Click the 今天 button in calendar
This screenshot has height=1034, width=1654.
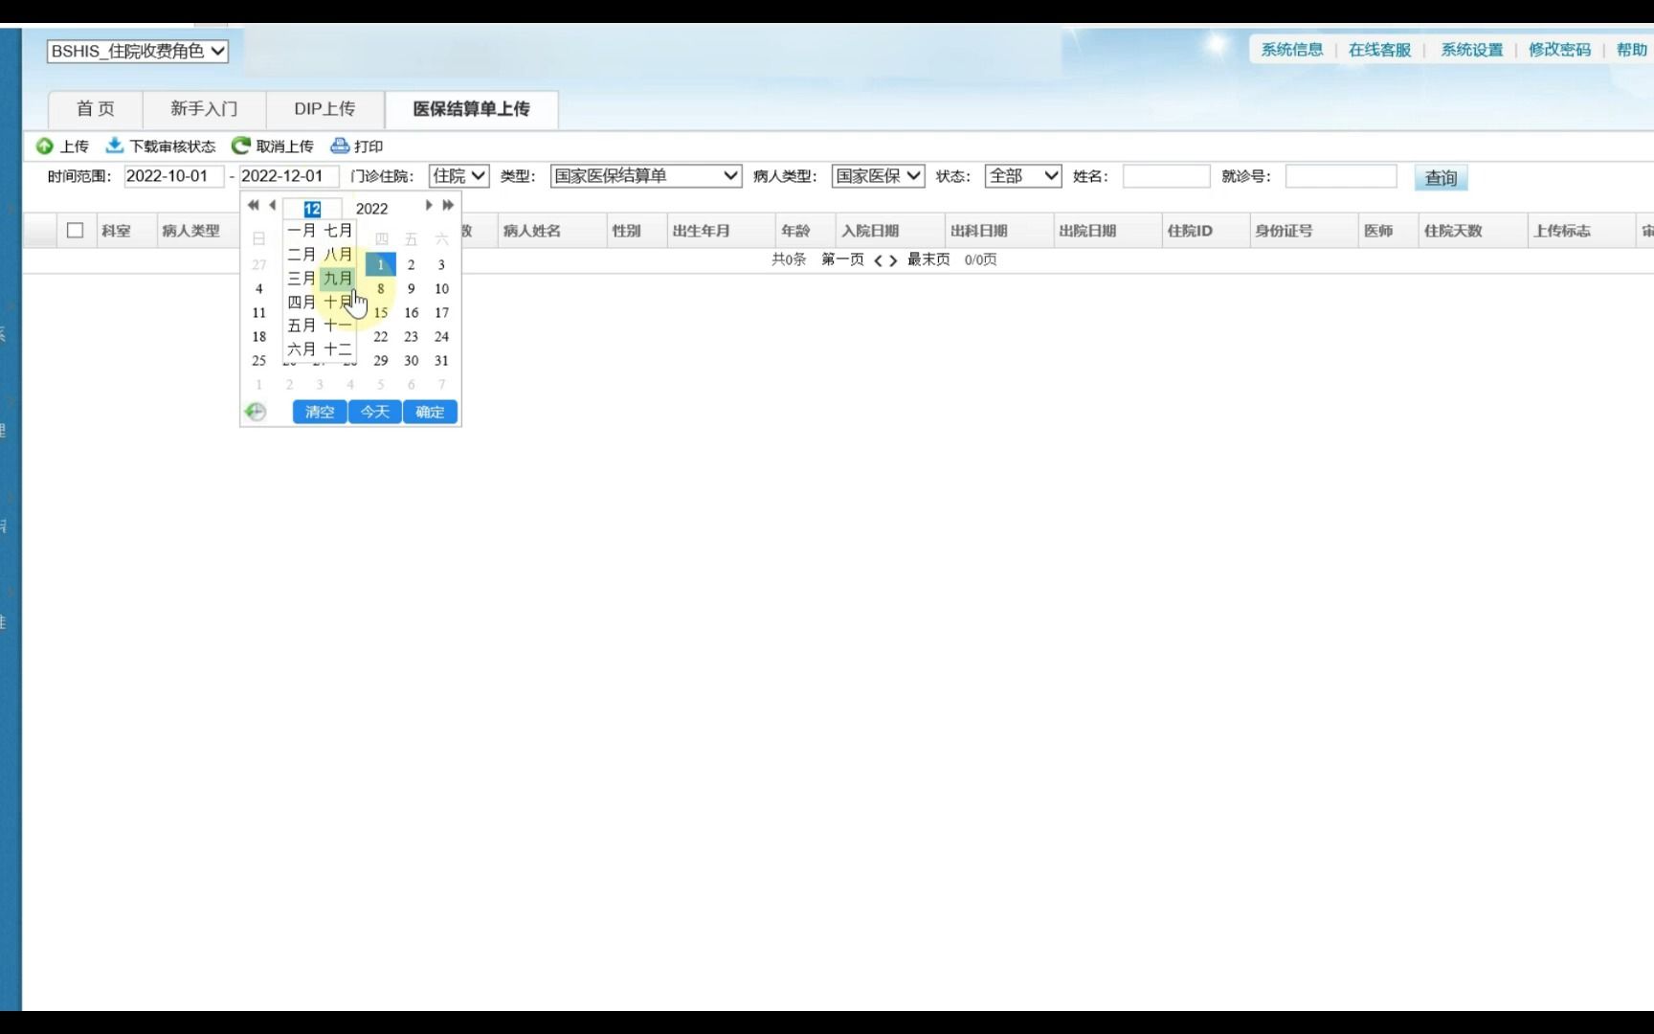(x=375, y=412)
